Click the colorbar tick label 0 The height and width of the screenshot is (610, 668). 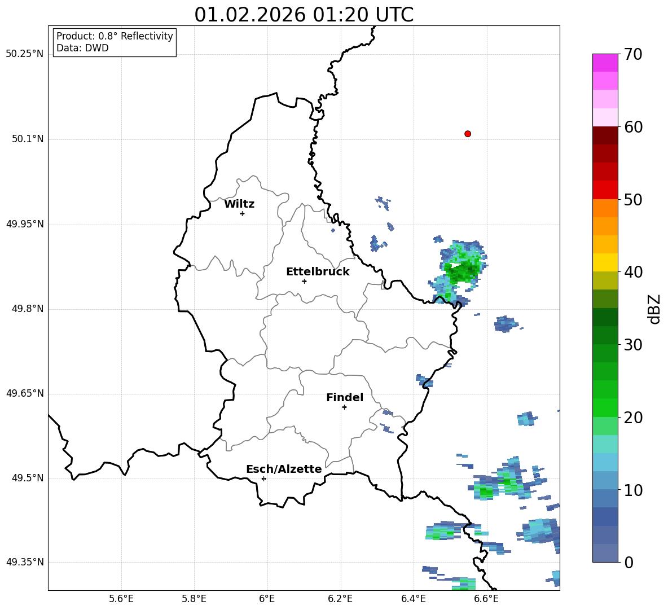coord(629,562)
